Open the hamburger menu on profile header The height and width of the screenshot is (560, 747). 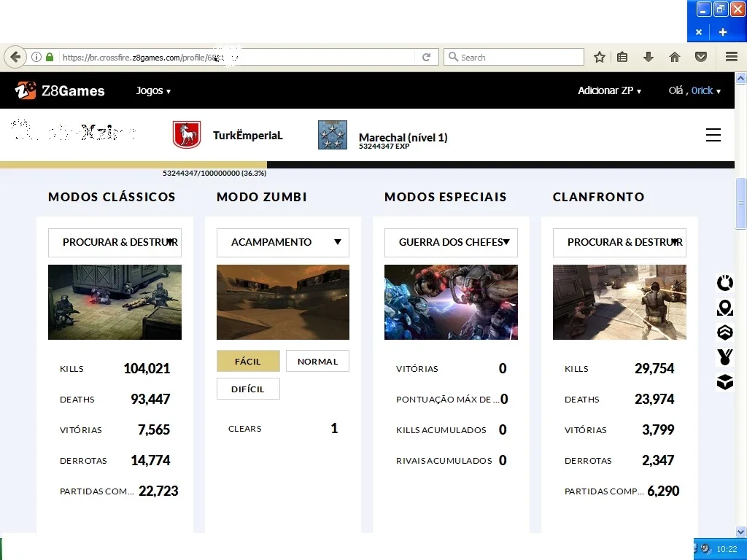click(x=713, y=135)
